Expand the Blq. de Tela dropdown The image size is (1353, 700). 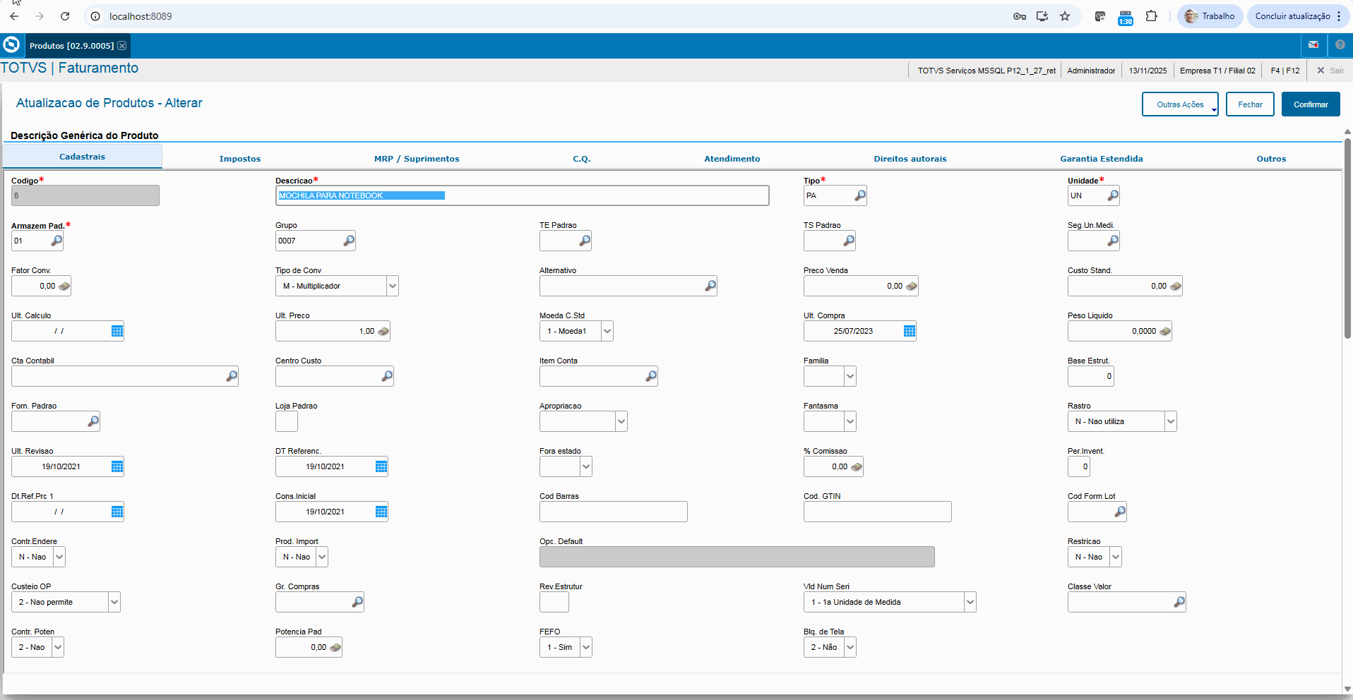pyautogui.click(x=850, y=647)
